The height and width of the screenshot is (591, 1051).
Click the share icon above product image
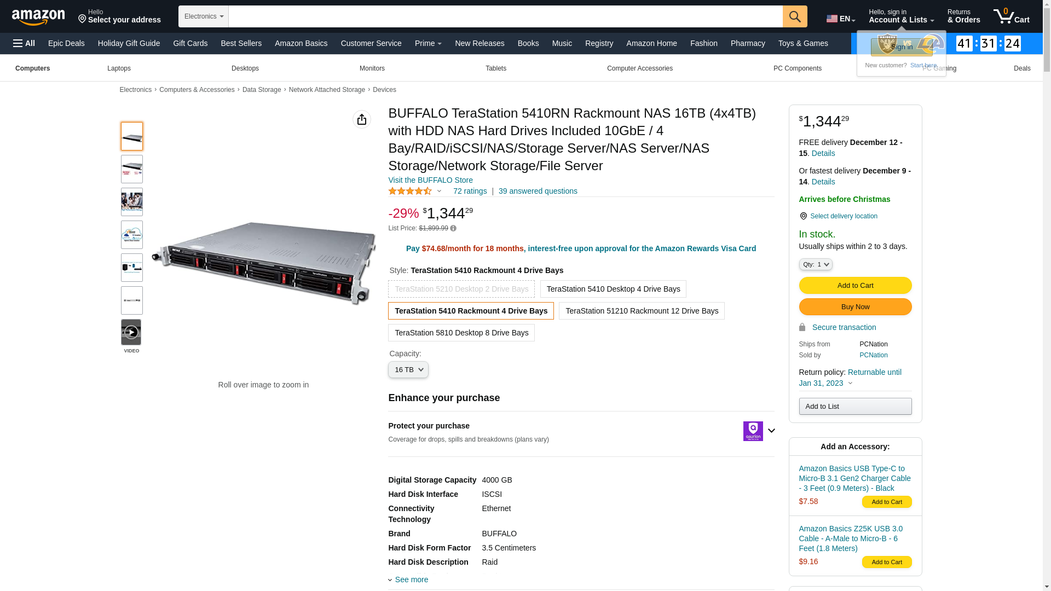point(361,119)
